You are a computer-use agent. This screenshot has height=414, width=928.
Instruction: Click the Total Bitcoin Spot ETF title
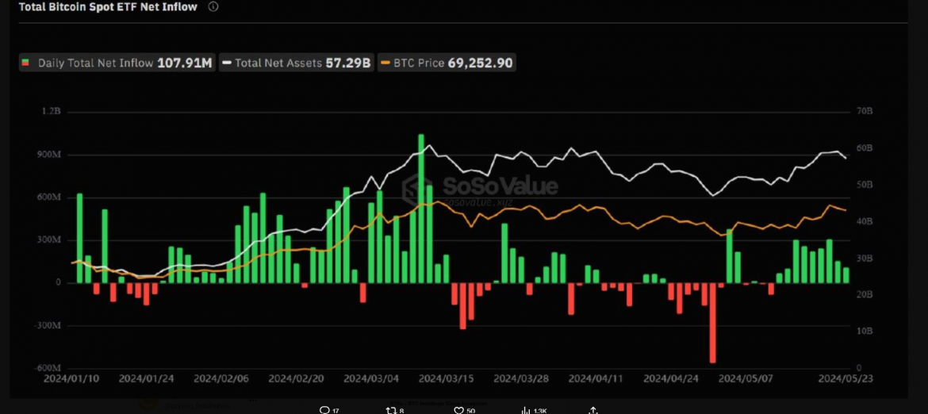point(108,6)
